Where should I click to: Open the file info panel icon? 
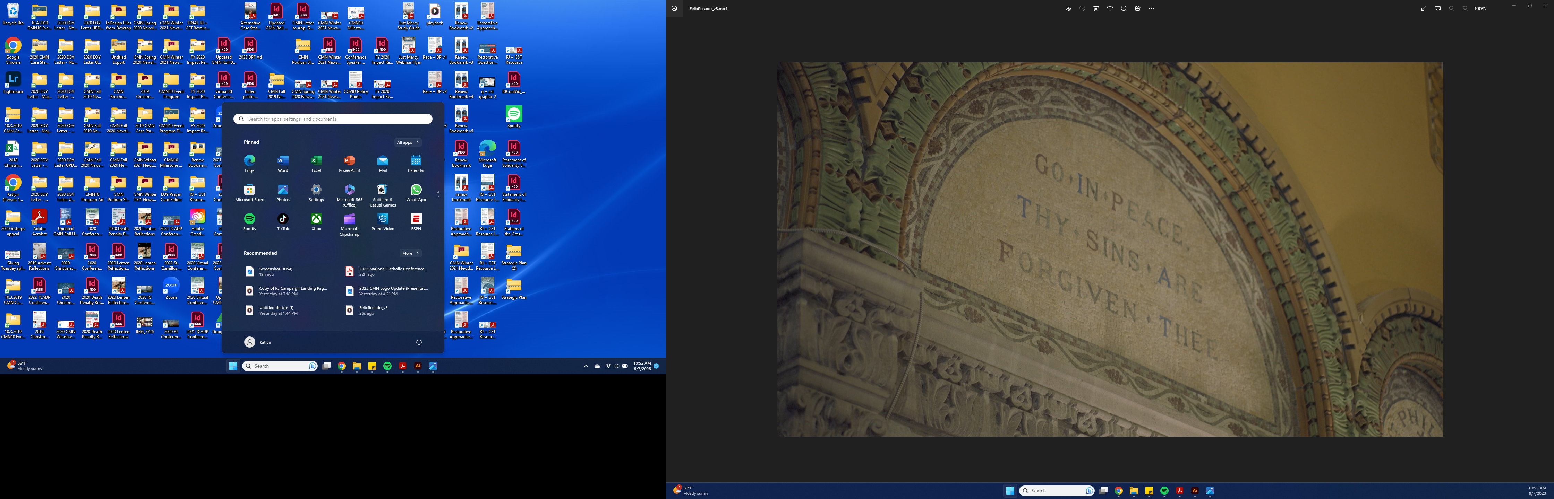(x=1124, y=8)
